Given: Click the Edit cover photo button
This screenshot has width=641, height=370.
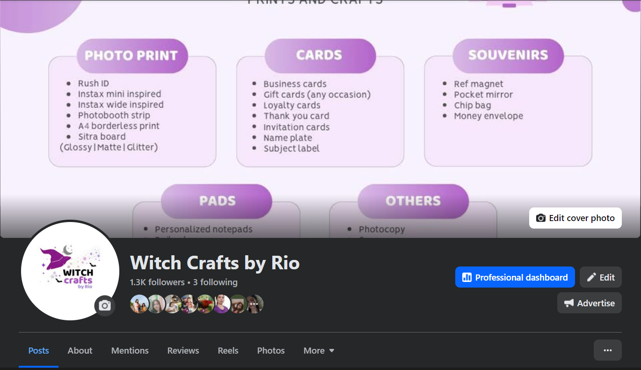Looking at the screenshot, I should point(575,218).
